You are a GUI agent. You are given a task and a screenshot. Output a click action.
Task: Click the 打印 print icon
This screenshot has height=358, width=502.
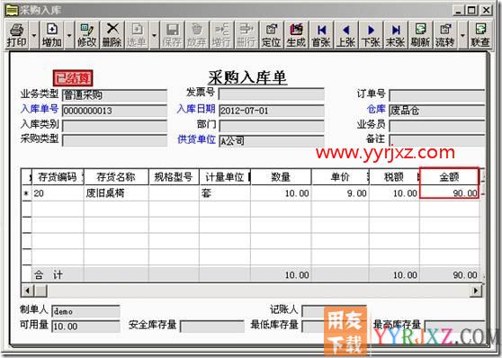tap(17, 35)
